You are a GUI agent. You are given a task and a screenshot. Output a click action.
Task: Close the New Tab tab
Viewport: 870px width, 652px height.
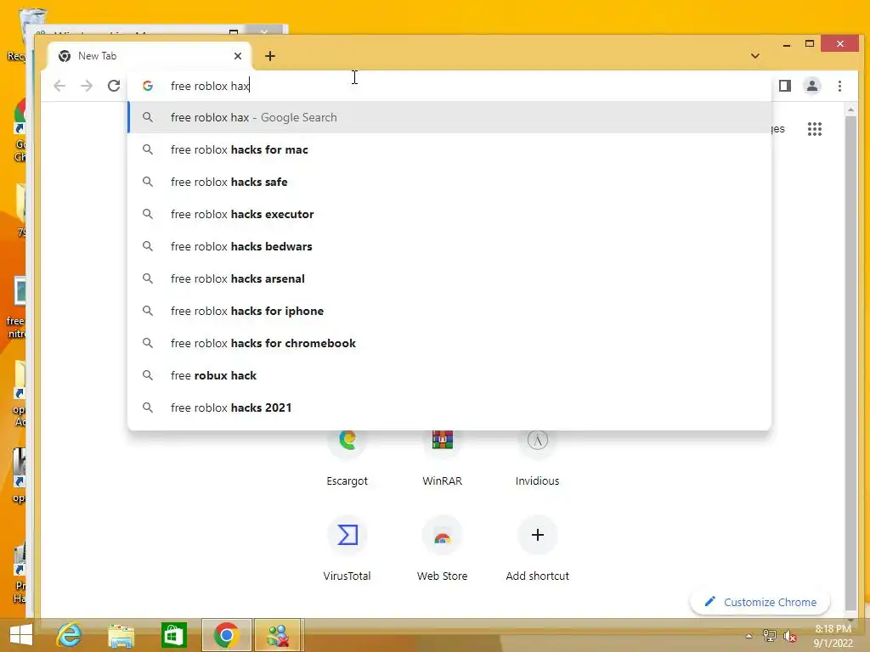[238, 56]
